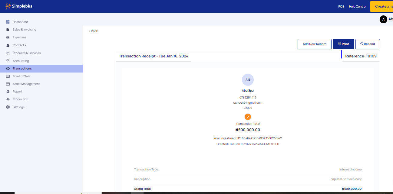Image resolution: width=393 pixels, height=194 pixels.
Task: Go to Report in sidebar
Action: click(x=17, y=92)
